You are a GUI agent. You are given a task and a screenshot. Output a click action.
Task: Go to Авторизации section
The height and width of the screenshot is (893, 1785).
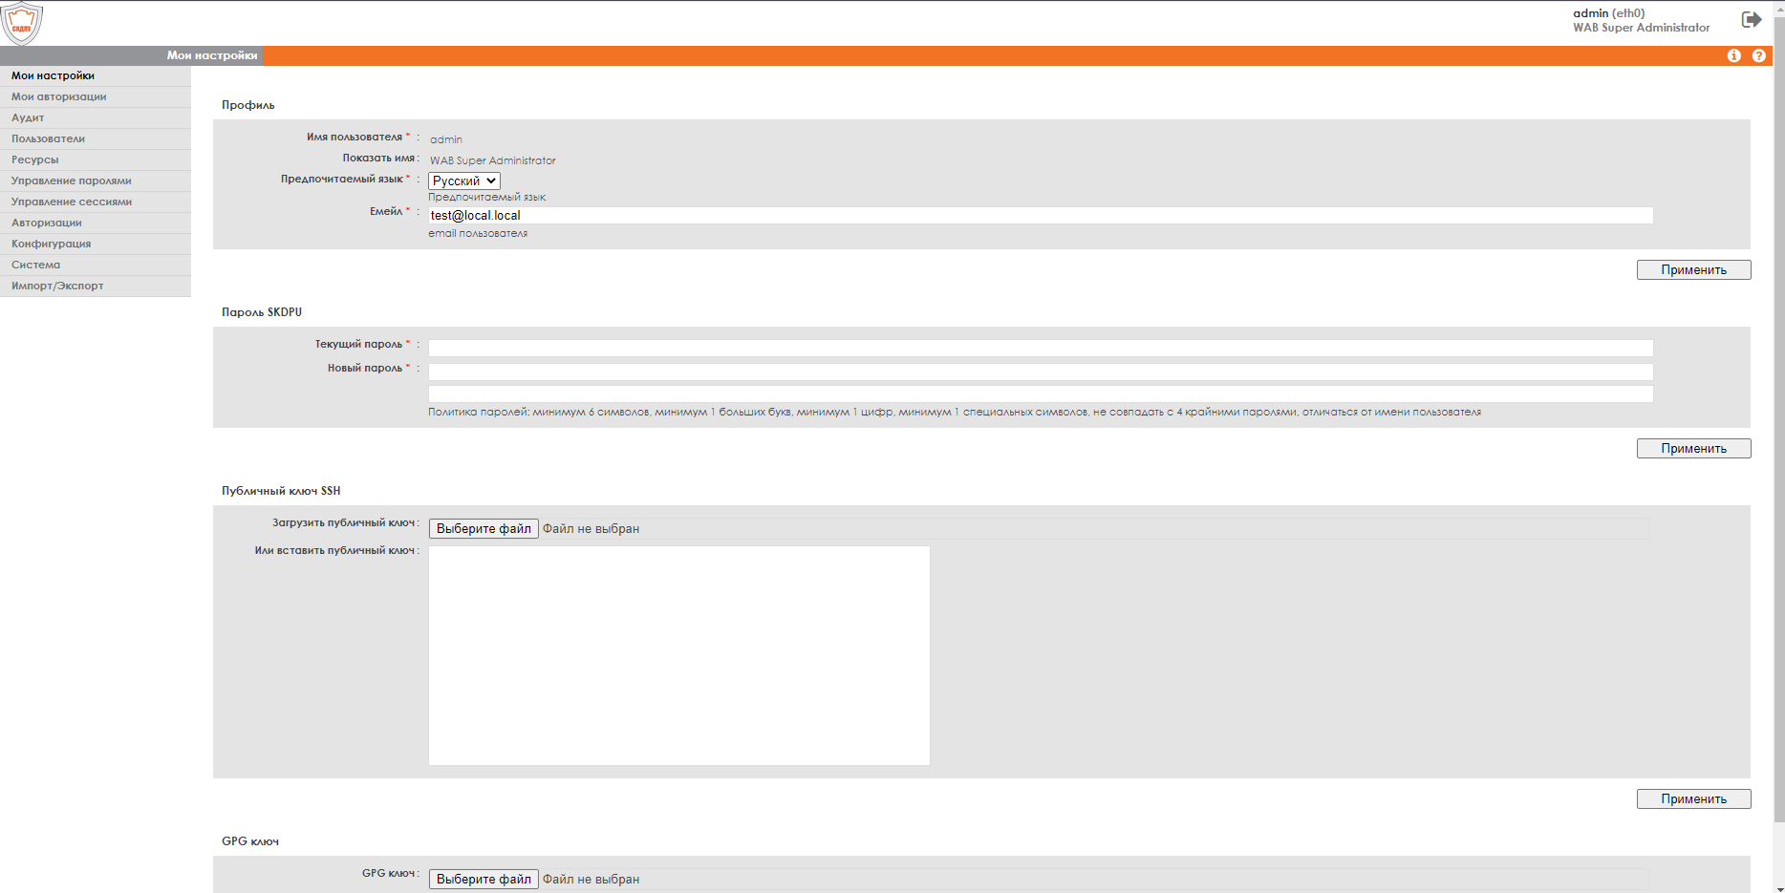coord(96,223)
